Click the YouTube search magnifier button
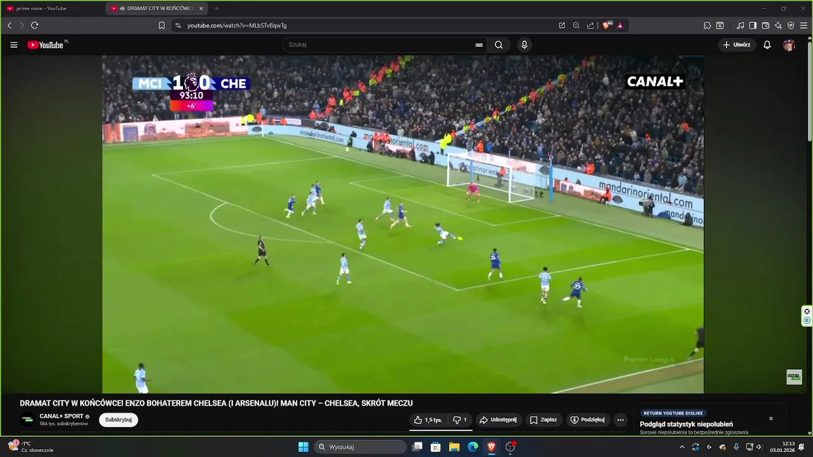 click(x=499, y=45)
